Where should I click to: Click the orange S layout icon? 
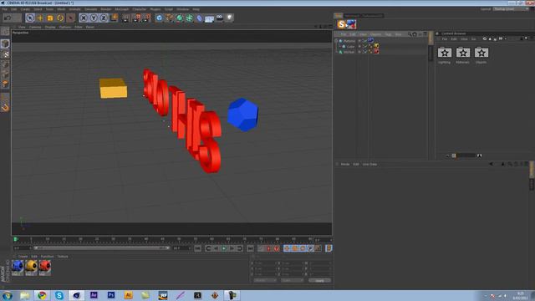(342, 24)
